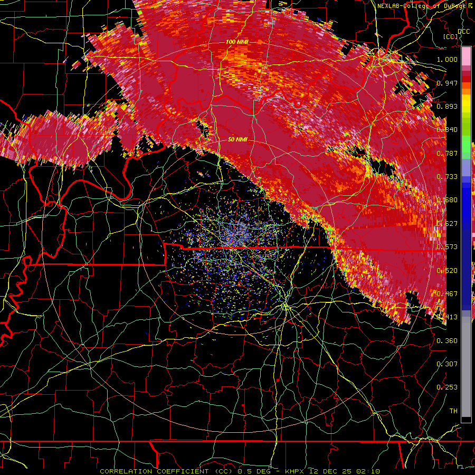This screenshot has width=475, height=475.
Task: Click the 0.787 scale value
Action: [447, 153]
